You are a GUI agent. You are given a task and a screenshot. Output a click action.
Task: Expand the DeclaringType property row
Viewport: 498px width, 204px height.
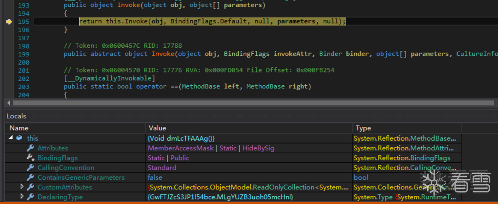(x=22, y=196)
